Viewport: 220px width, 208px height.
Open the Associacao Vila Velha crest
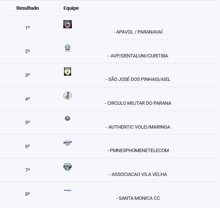click(67, 167)
